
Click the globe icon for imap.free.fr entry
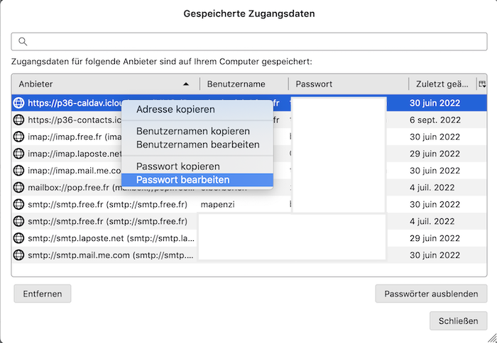tap(18, 137)
